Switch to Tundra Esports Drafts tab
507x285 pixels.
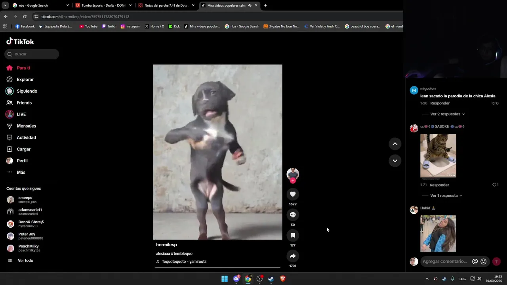click(x=103, y=6)
